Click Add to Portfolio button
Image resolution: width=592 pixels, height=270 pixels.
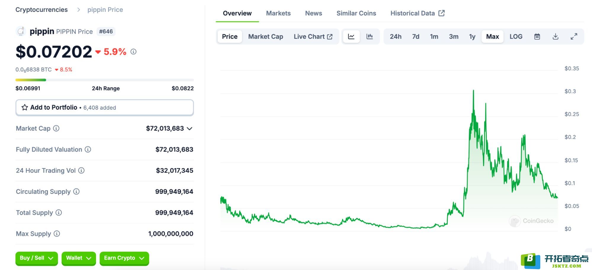click(105, 107)
